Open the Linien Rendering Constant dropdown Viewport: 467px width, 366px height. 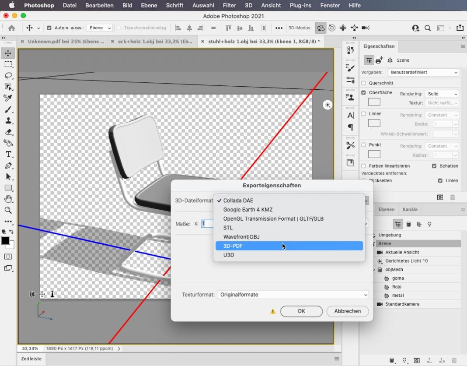(442, 115)
